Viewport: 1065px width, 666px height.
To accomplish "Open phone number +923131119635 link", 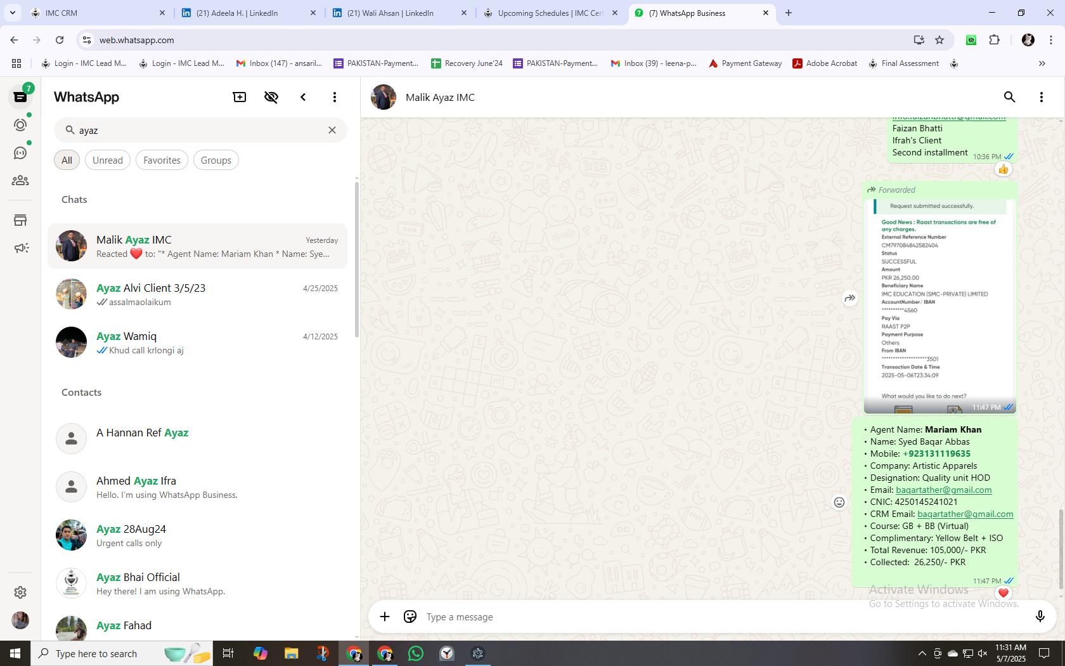I will click(x=936, y=454).
